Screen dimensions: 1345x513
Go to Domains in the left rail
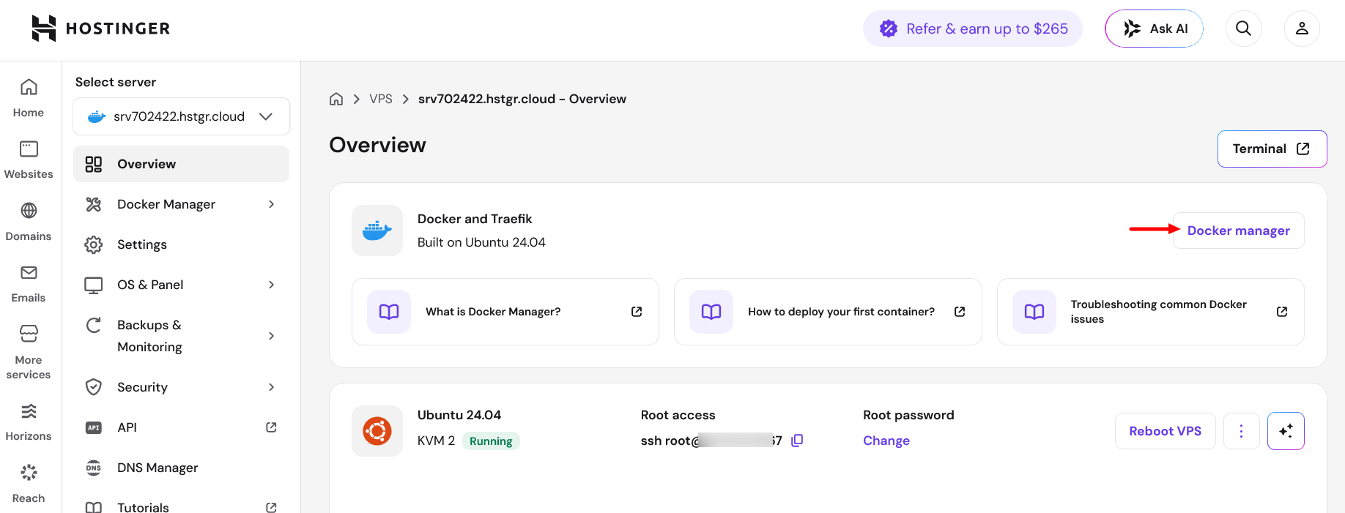click(29, 222)
